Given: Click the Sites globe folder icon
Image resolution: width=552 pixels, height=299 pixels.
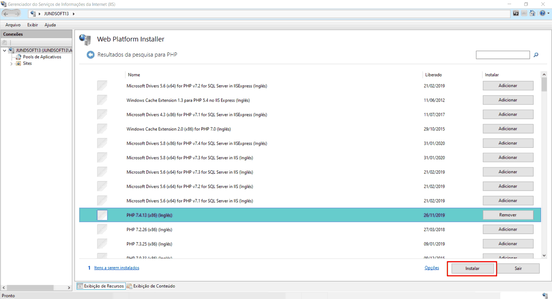Looking at the screenshot, I should [x=18, y=63].
